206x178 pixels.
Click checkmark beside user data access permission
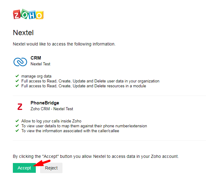17,81
